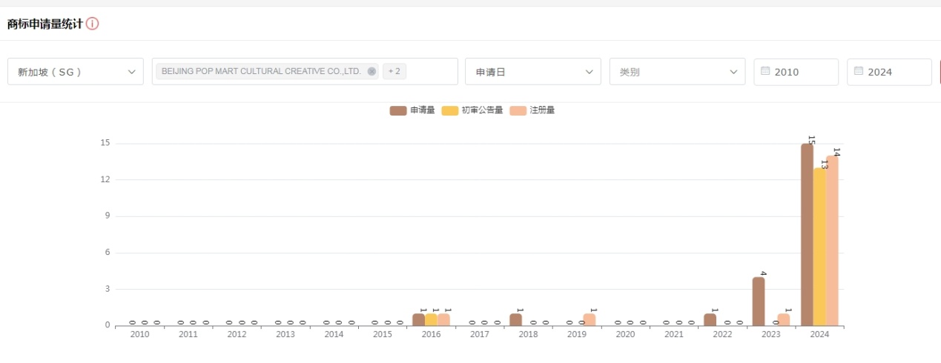Show the +2 additional applicants tag
This screenshot has height=363, width=941.
pos(394,72)
